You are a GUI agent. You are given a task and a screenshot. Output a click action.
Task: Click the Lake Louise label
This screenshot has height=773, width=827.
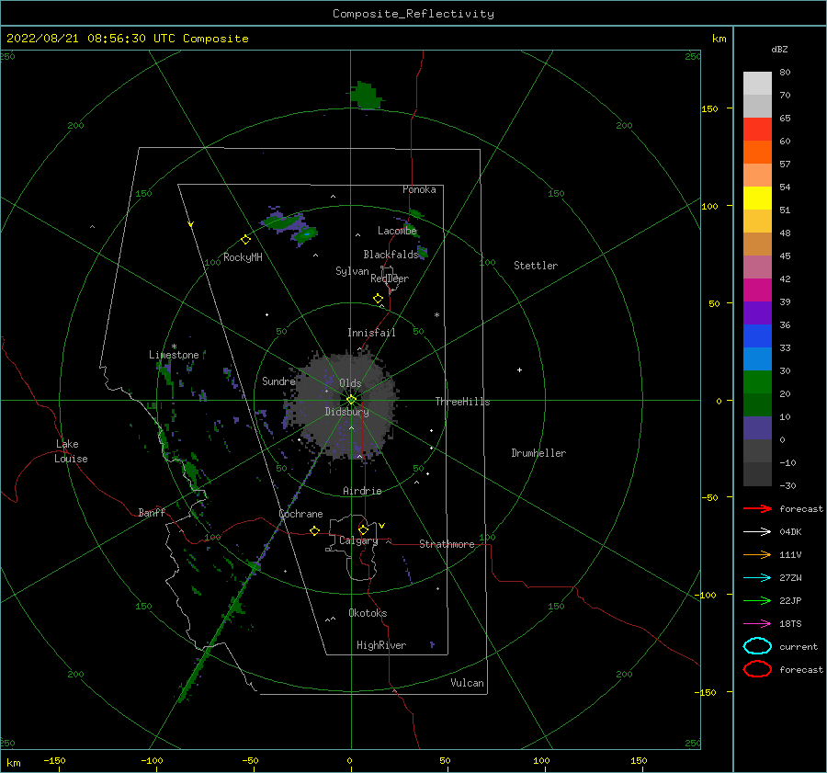pyautogui.click(x=71, y=451)
